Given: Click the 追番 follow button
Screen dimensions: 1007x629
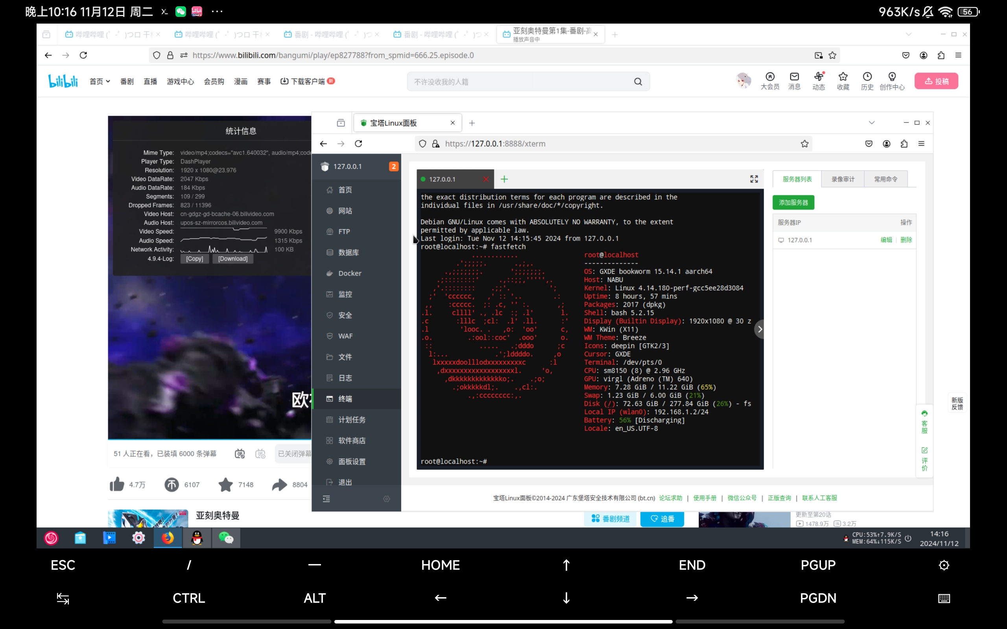Looking at the screenshot, I should click(662, 519).
